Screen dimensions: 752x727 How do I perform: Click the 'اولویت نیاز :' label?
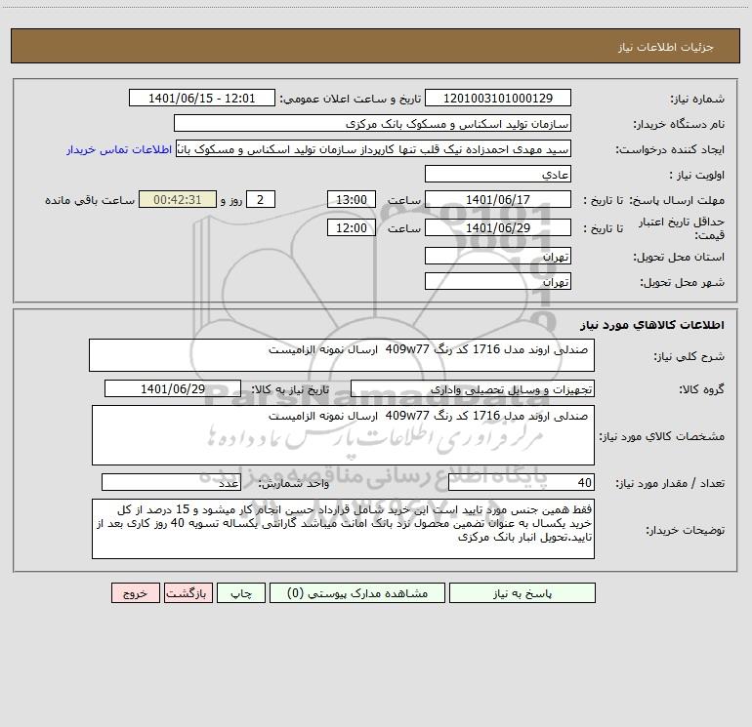coord(697,175)
